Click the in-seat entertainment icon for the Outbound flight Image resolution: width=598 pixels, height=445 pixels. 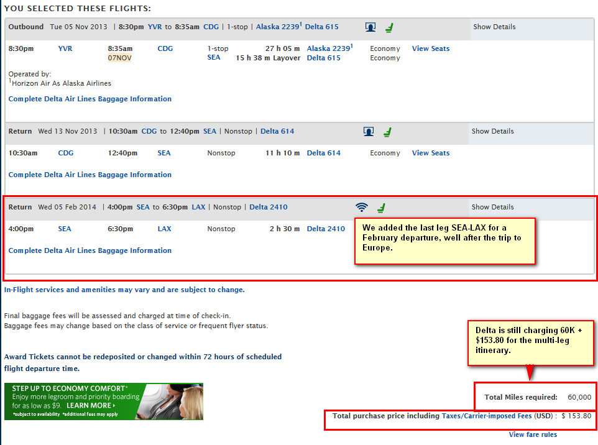point(370,27)
